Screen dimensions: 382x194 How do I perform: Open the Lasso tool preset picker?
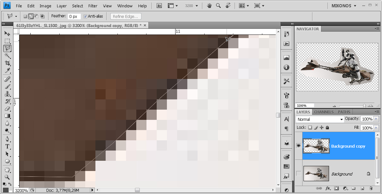tap(16, 17)
